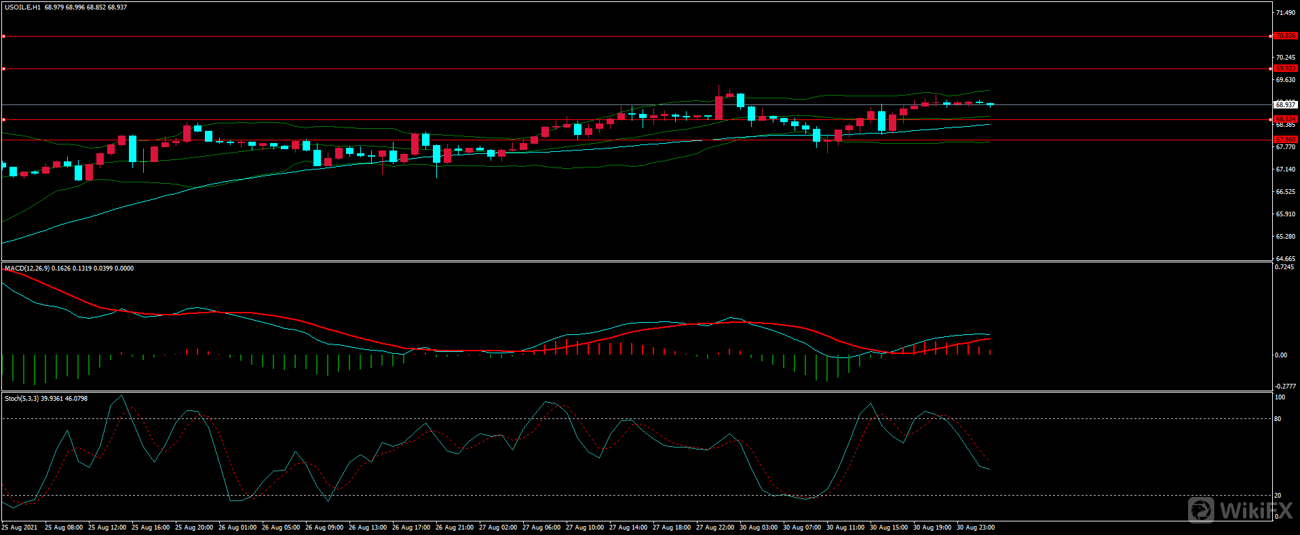Image resolution: width=1300 pixels, height=535 pixels.
Task: Select the red 68.524 price tag
Action: click(x=1285, y=119)
